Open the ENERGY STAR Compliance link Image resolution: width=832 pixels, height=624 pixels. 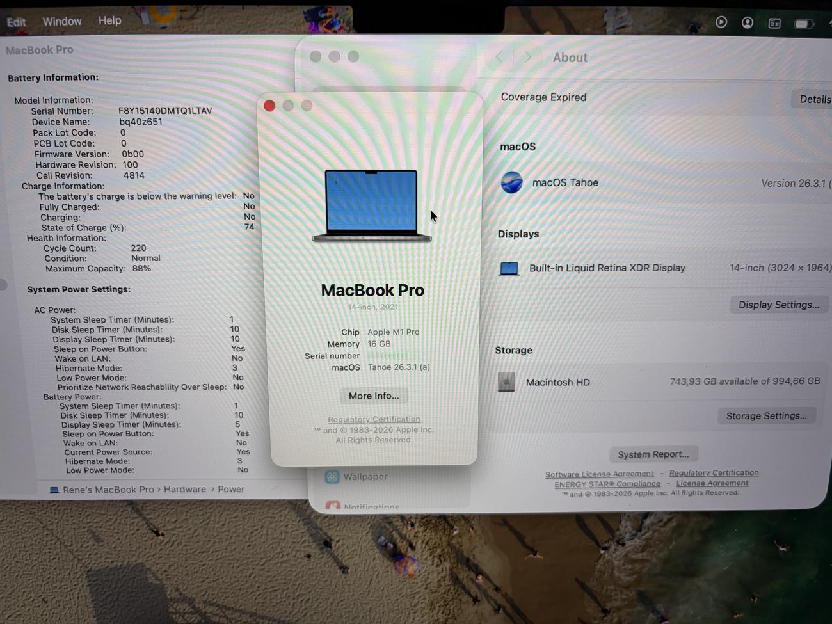pos(607,484)
